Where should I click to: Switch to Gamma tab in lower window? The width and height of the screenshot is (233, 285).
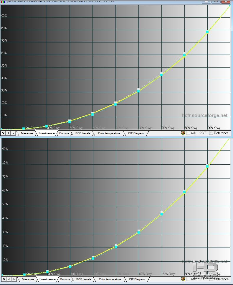click(65, 279)
